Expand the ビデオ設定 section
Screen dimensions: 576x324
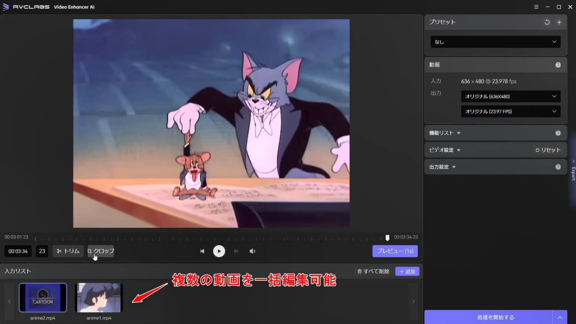tap(445, 150)
